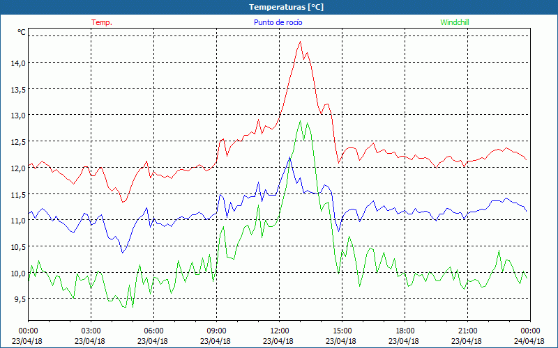
Task: Click the '12:00' time axis label
Action: pos(280,331)
